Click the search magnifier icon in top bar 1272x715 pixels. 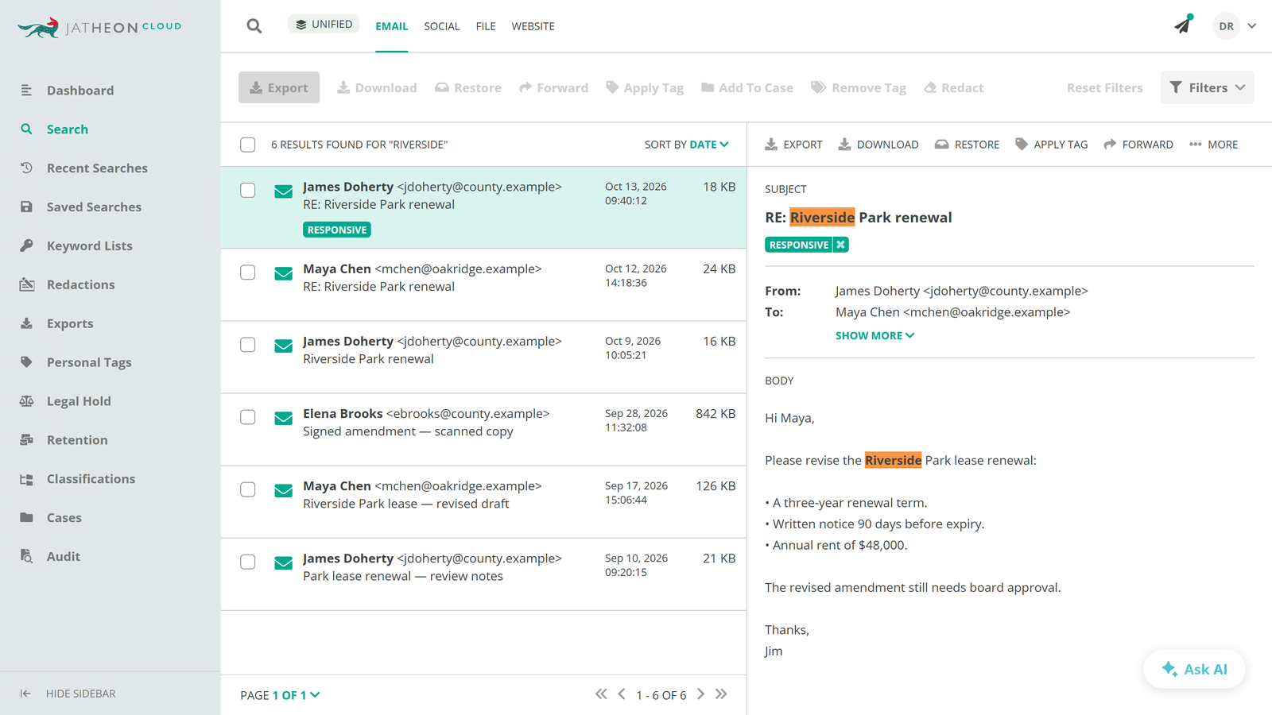[x=254, y=26]
